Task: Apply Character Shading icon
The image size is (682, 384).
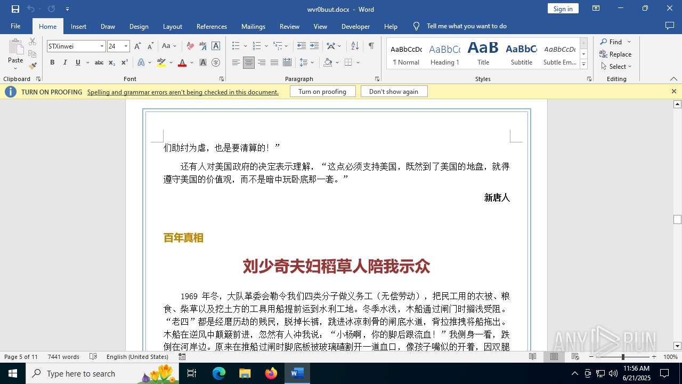Action: pyautogui.click(x=203, y=62)
